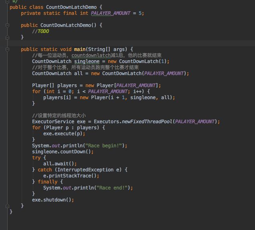Click the newFixedThreadPool method call
Image resolution: width=255 pixels, height=230 pixels.
147,122
